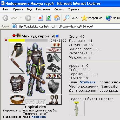Click the blue info icon beside character name

[57, 36]
